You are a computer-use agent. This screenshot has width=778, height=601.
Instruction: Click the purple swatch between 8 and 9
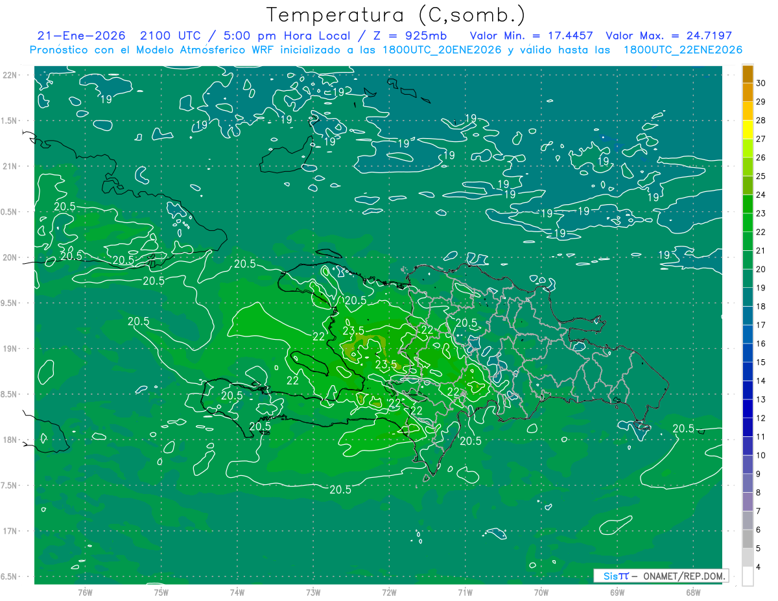click(748, 483)
